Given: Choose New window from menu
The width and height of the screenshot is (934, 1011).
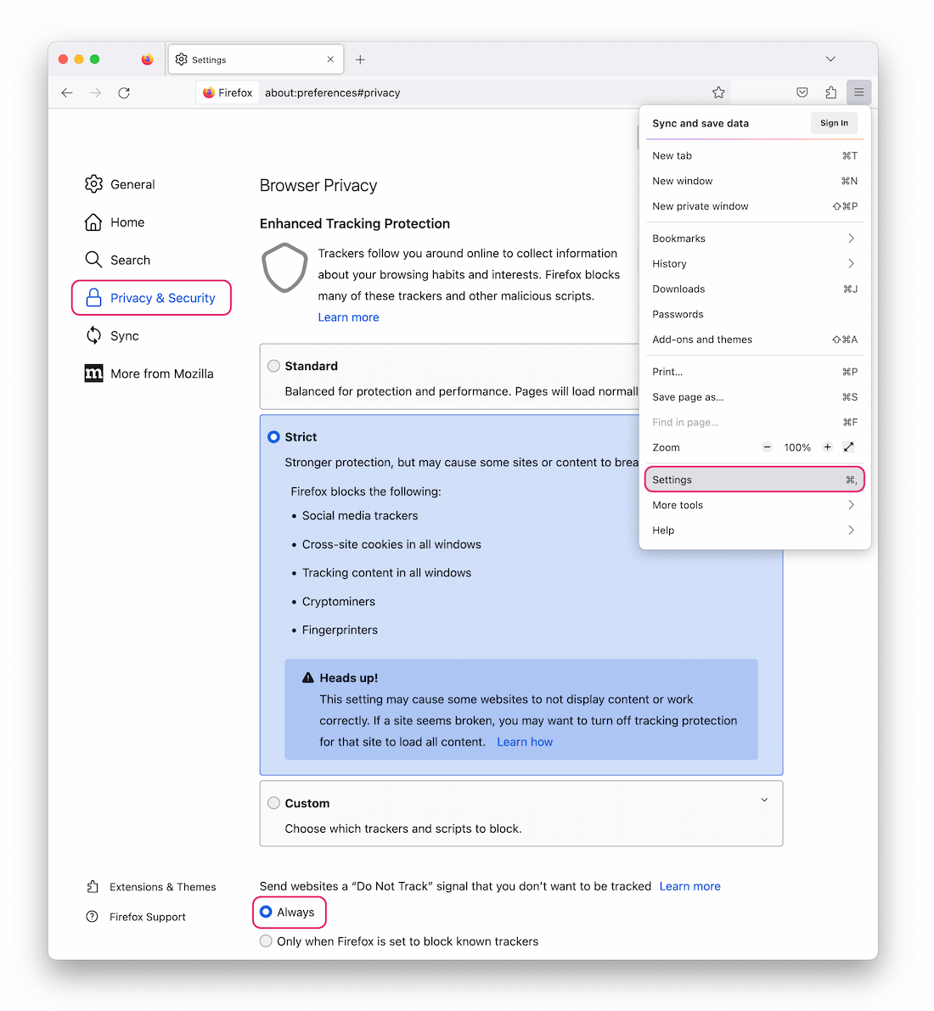Looking at the screenshot, I should coord(755,181).
